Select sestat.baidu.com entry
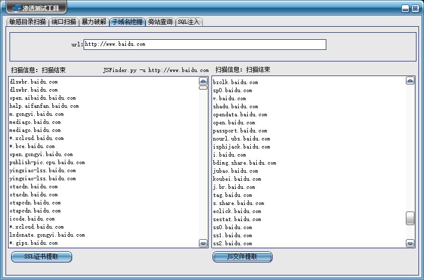Viewport: 424px width, 280px height. 237,220
